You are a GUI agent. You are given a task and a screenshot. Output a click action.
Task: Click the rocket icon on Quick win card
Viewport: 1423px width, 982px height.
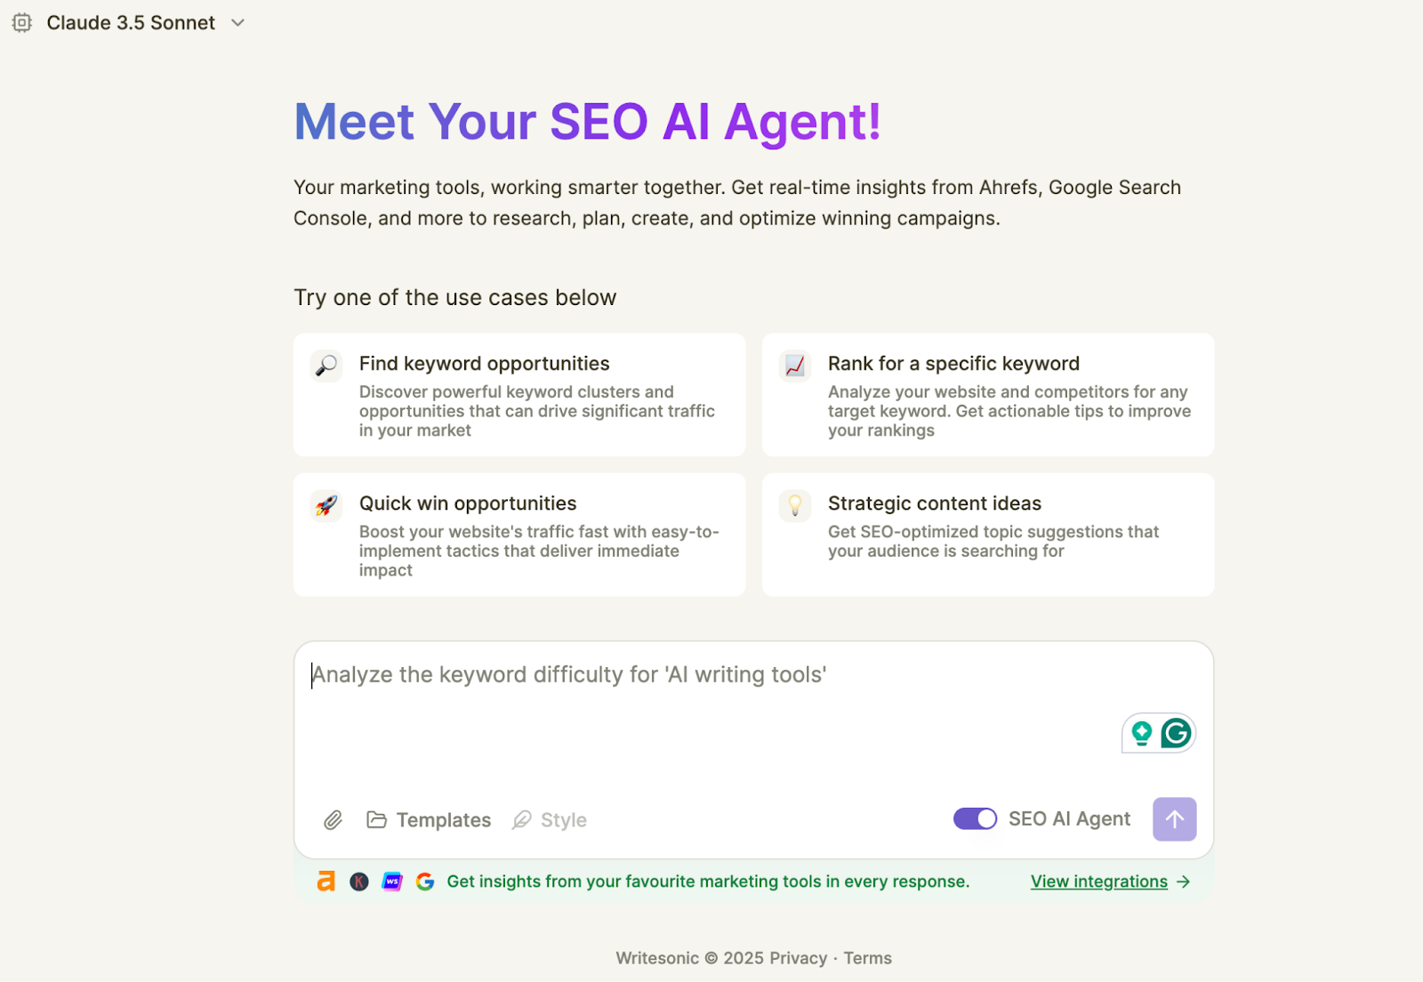tap(326, 504)
